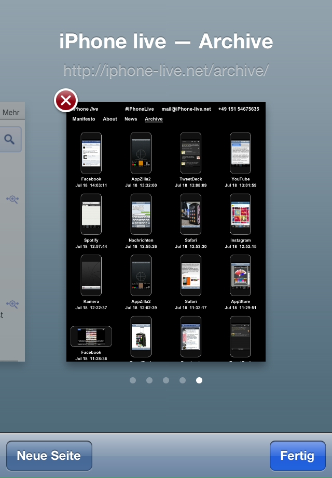The image size is (332, 478).
Task: Click the iPhone live logo on the page
Action: [85, 109]
